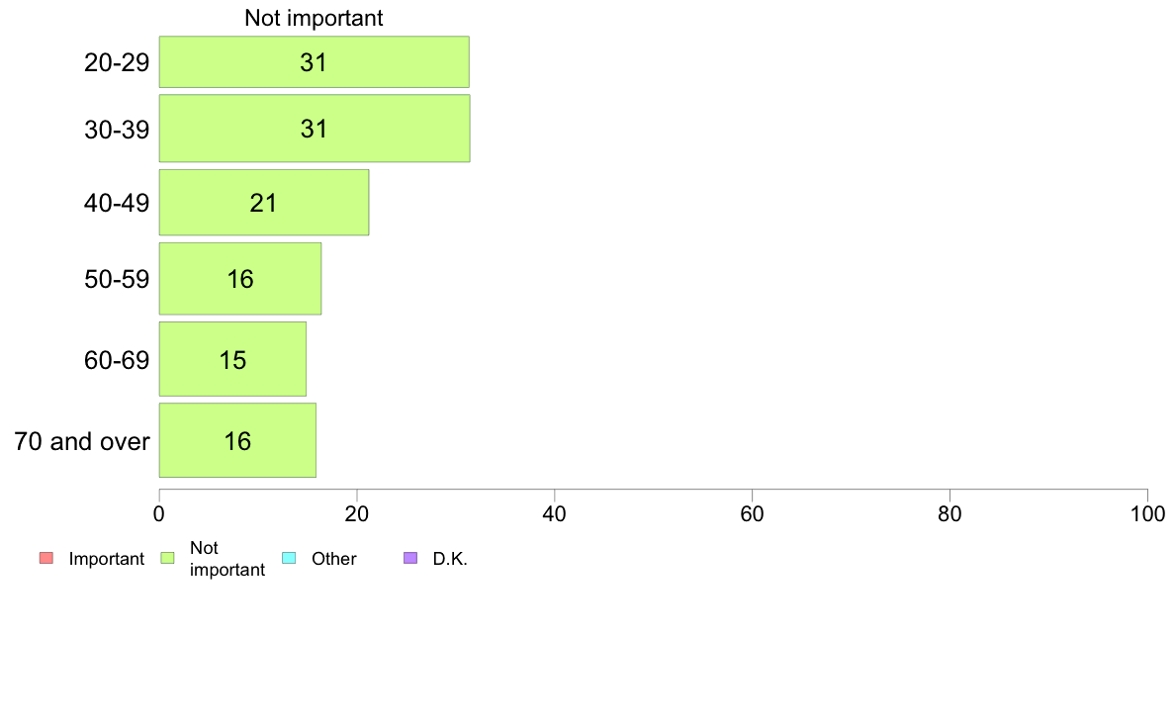Click the red Important legend swatch

[46, 558]
